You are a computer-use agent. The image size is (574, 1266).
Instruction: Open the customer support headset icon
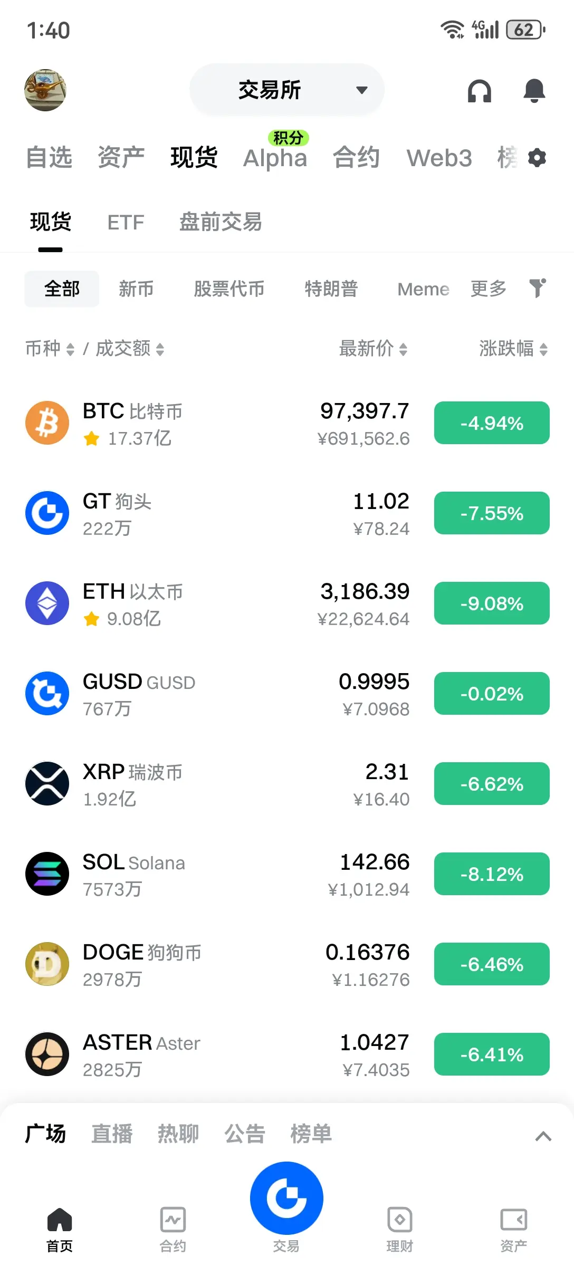coord(479,91)
